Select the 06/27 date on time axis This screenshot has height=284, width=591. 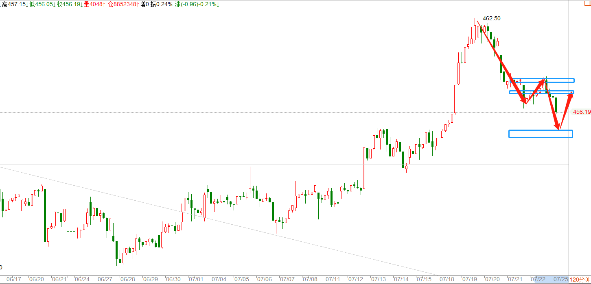coord(105,280)
